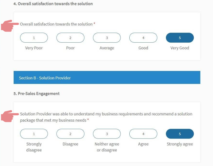Click the pointing hand icon beside overall satisfaction
Screen dimensions: 213x166
[x=9, y=26]
